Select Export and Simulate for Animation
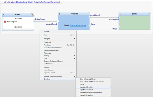 (x=93, y=93)
